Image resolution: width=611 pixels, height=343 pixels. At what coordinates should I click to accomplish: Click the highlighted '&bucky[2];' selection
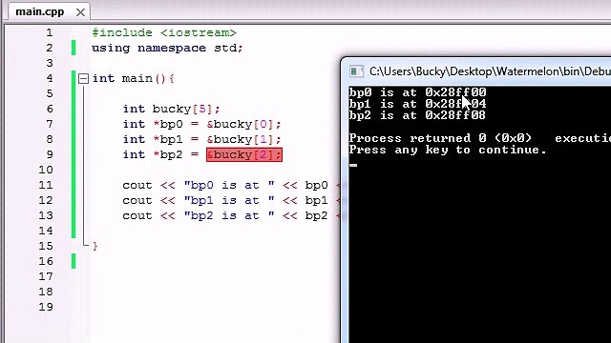click(244, 154)
